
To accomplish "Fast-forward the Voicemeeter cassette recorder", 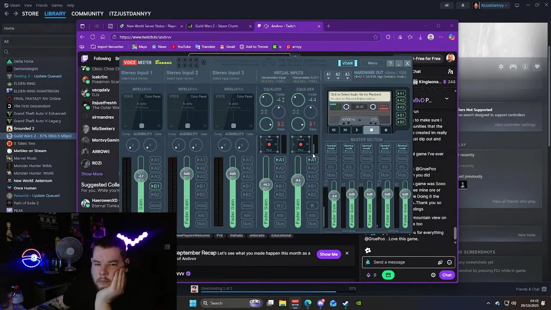I will 345,130.
